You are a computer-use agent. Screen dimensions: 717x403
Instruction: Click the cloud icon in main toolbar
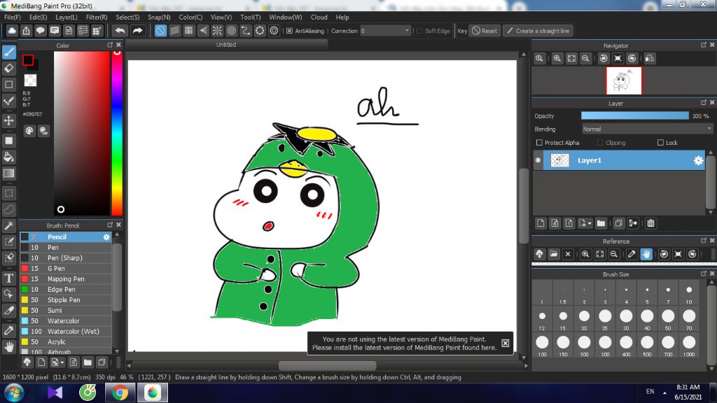pyautogui.click(x=12, y=31)
